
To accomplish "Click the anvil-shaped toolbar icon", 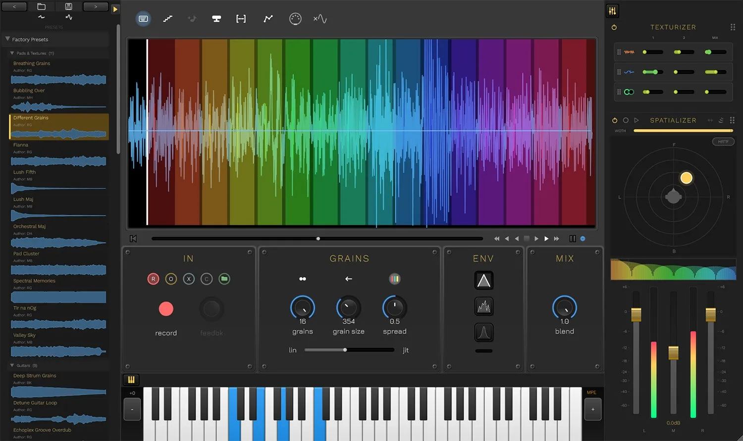I will (x=216, y=19).
